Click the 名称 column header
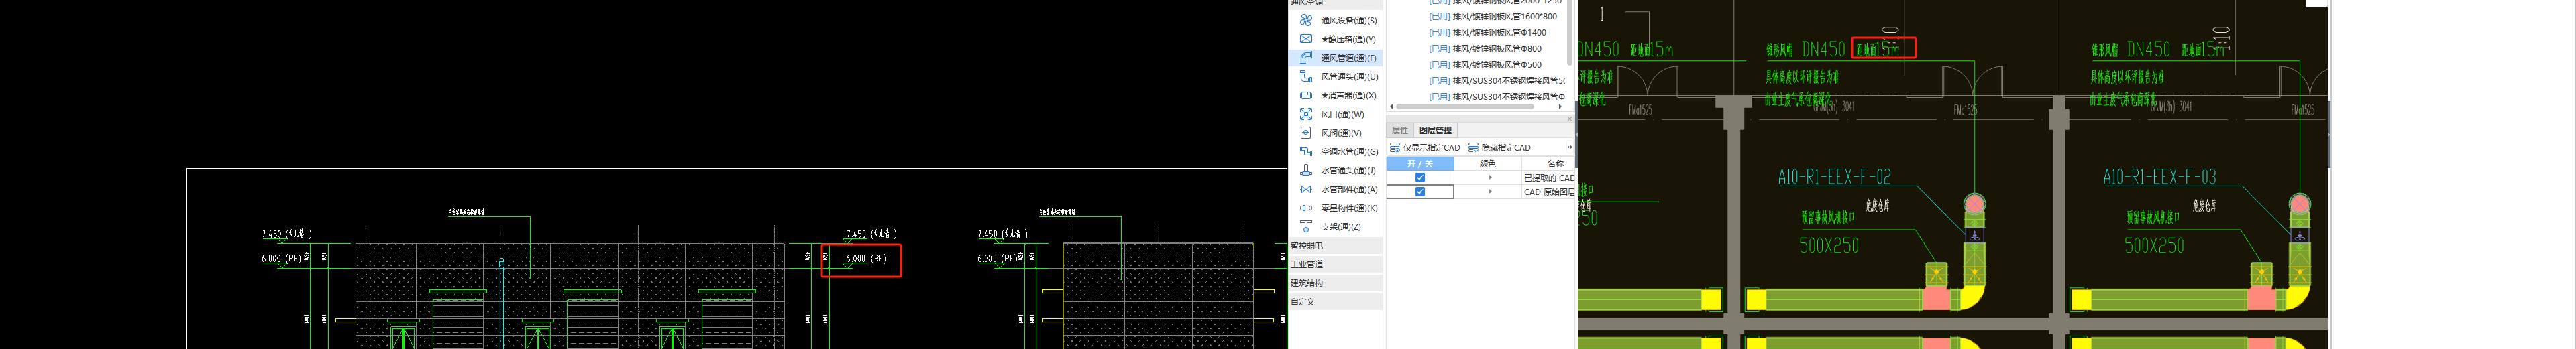This screenshot has width=2576, height=349. tap(1549, 163)
